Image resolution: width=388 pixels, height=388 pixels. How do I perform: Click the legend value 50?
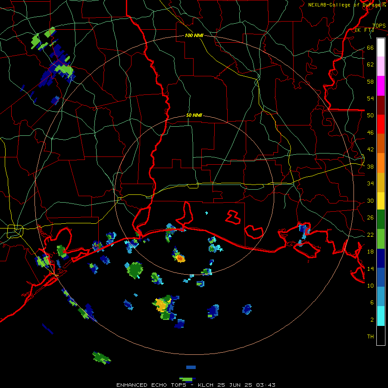click(370, 116)
